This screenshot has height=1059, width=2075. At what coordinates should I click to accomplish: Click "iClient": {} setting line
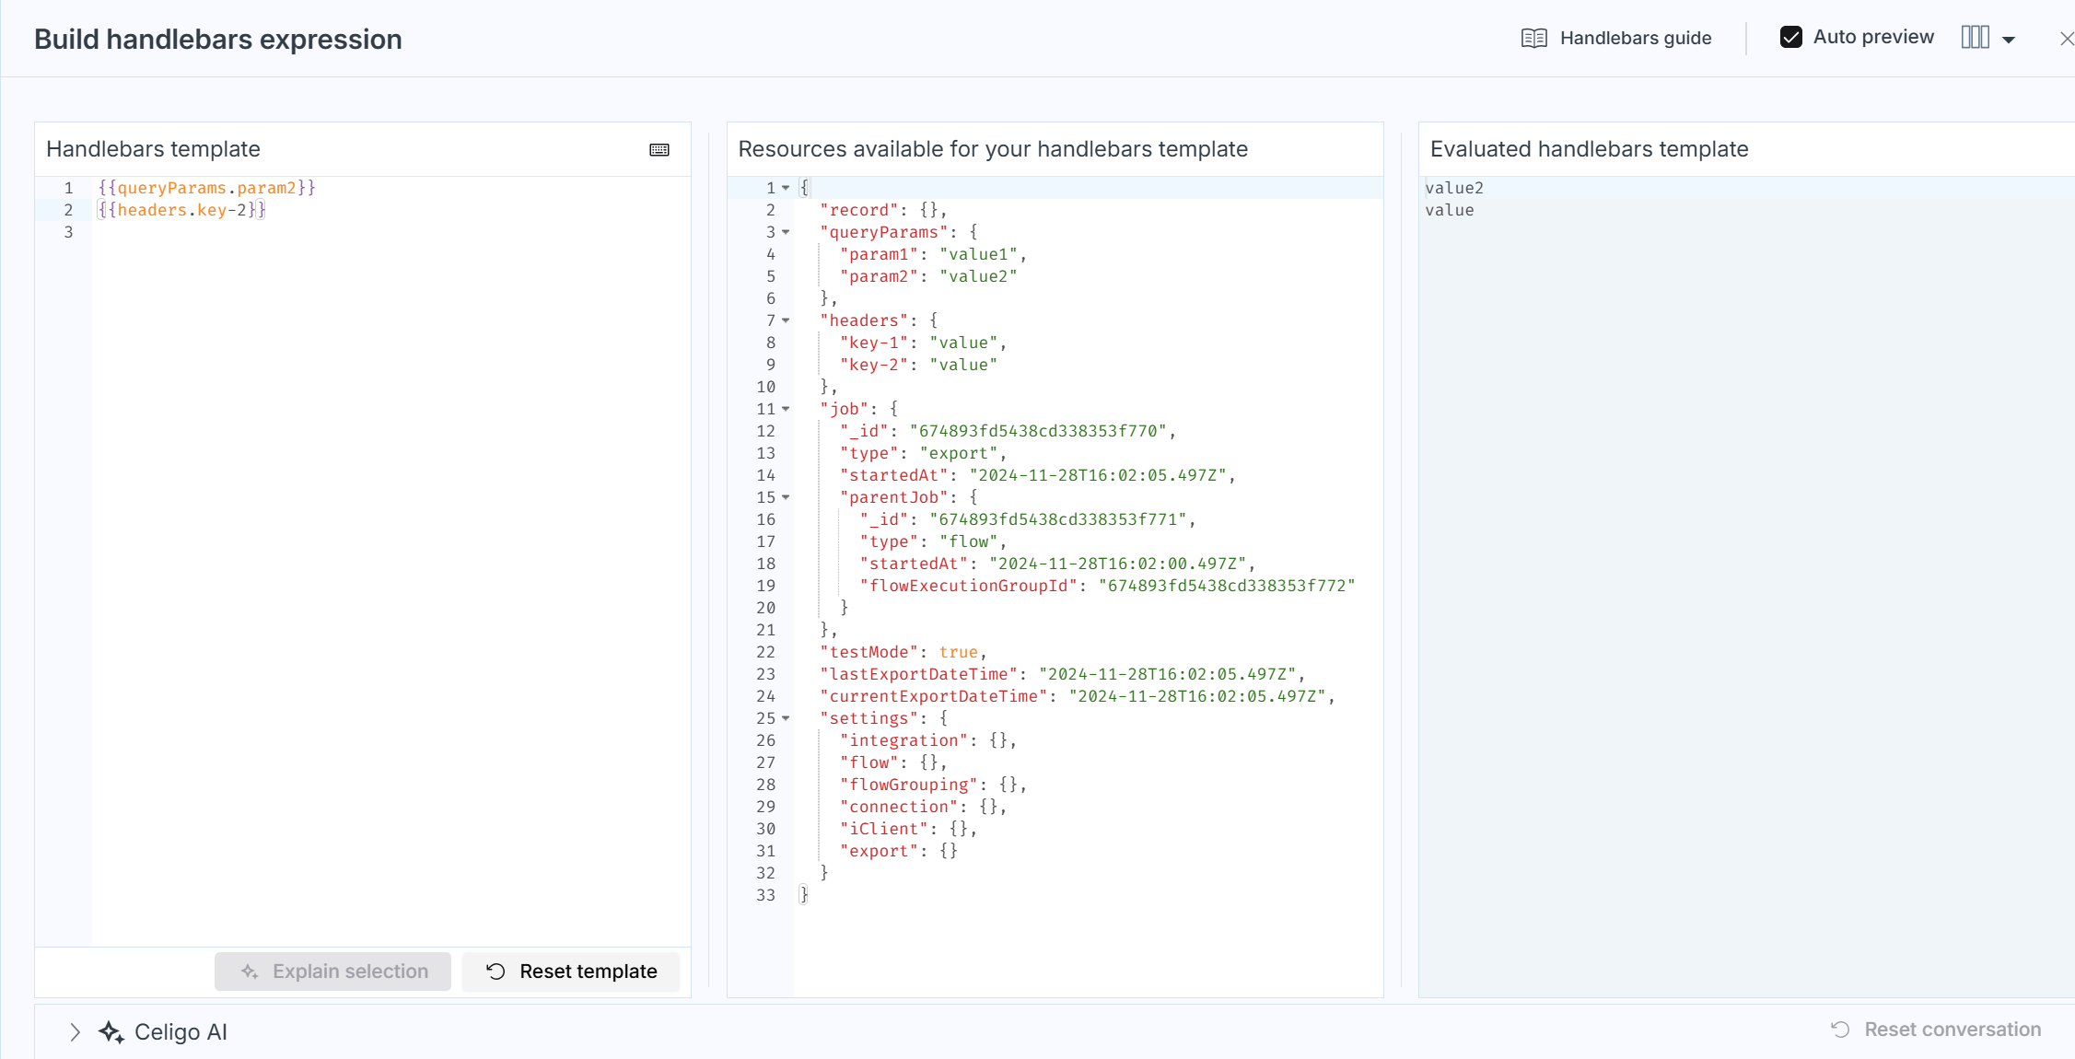[908, 829]
